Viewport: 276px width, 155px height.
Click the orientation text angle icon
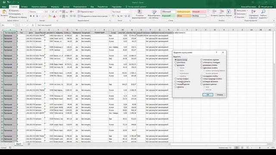click(x=72, y=12)
